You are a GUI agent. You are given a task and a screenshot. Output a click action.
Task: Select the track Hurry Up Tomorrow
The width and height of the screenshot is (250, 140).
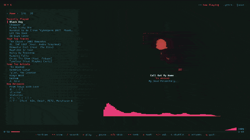22,53
